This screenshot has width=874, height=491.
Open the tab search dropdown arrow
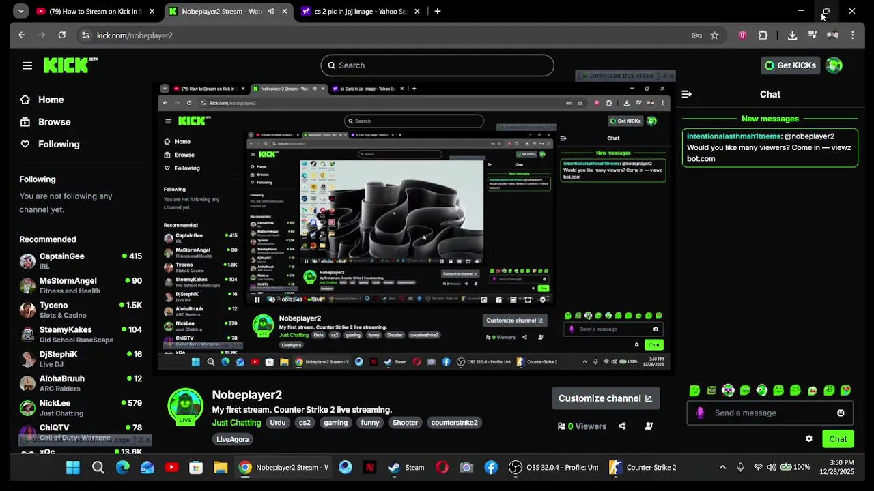[x=21, y=11]
